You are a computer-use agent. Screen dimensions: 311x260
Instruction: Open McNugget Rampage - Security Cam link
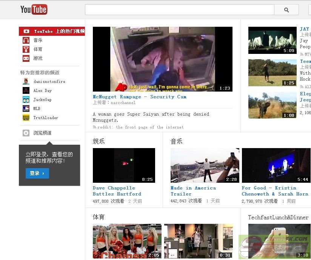pos(139,97)
